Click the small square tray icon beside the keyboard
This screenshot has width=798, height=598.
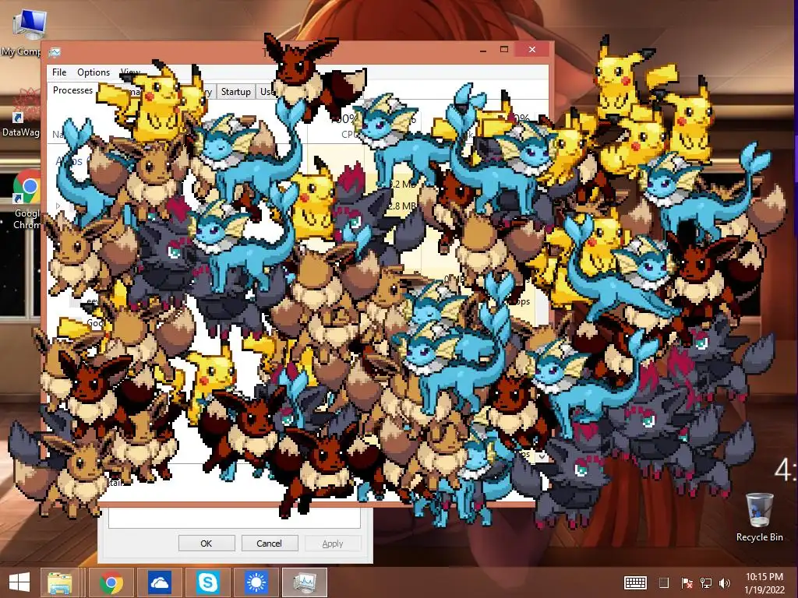[x=664, y=582]
